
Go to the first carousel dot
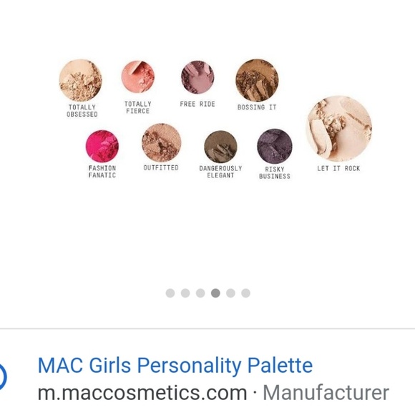pyautogui.click(x=170, y=293)
